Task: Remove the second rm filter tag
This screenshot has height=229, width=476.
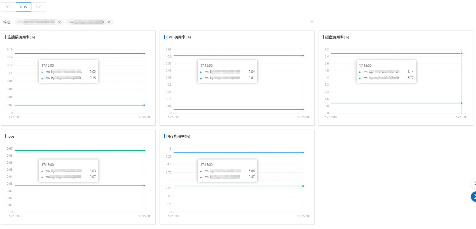Action: click(x=109, y=22)
